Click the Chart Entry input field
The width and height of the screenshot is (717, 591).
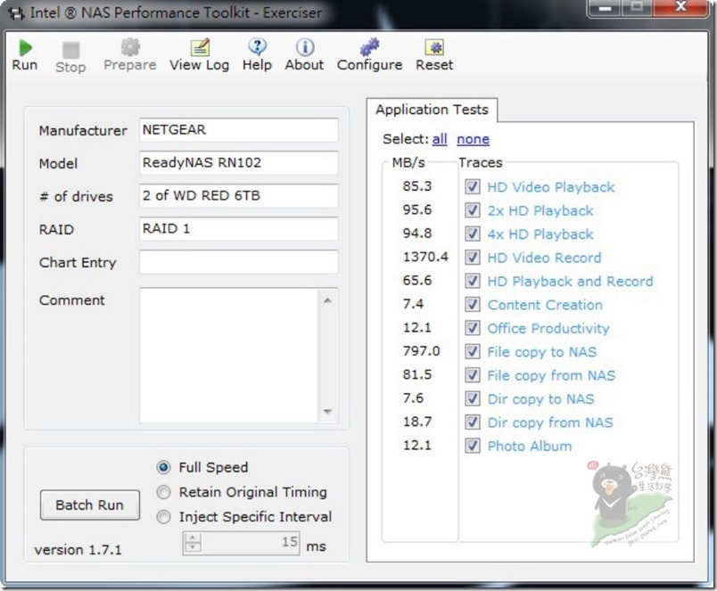(x=239, y=261)
